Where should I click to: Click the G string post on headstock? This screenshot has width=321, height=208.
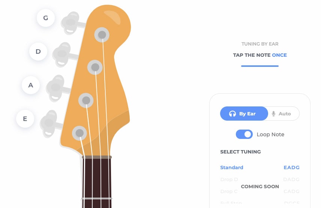(102, 35)
